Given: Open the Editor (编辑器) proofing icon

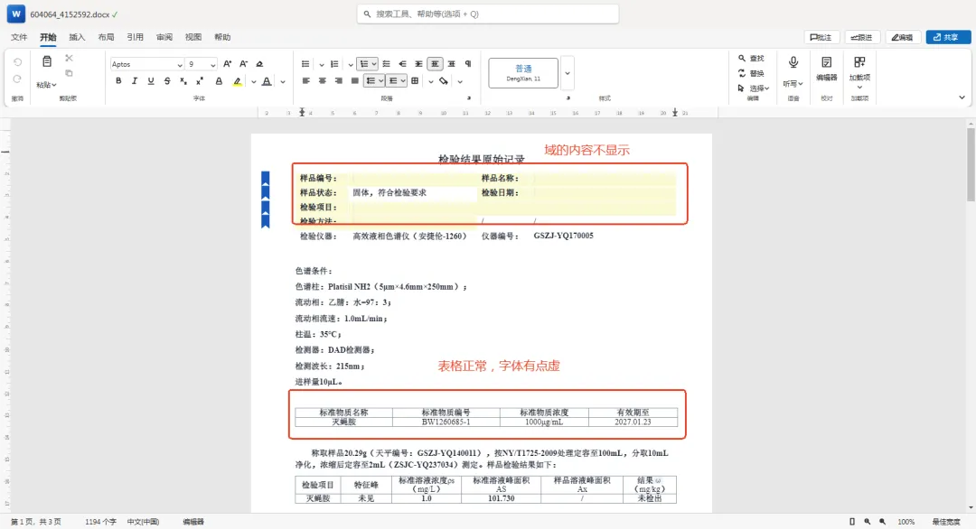Looking at the screenshot, I should 827,62.
